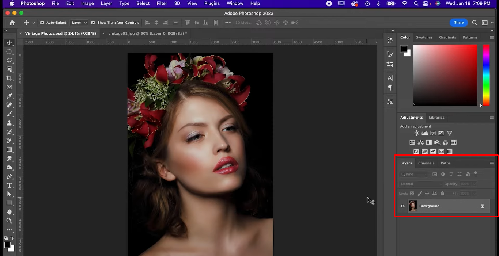Select the Hand tool
The image size is (499, 256).
pos(10,212)
